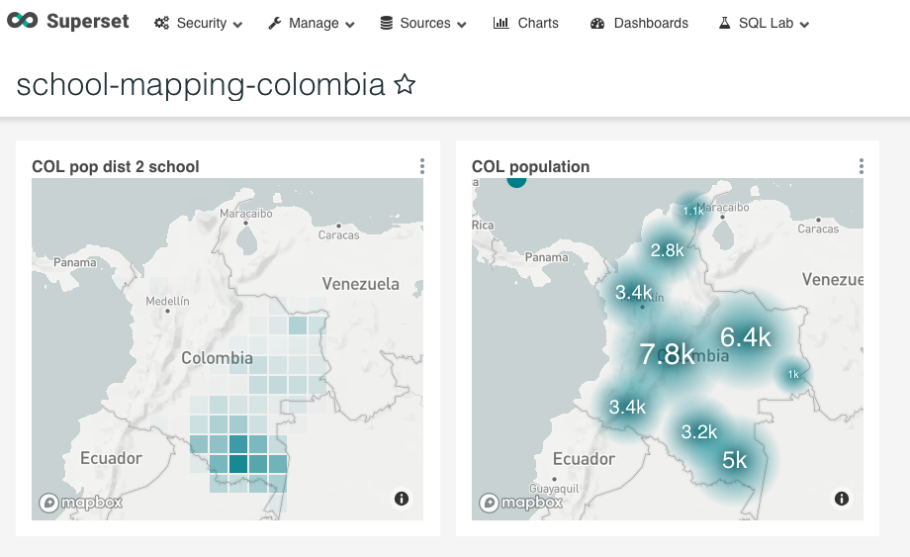This screenshot has height=557, width=910.
Task: Expand the Manage dropdown arrow
Action: [349, 25]
